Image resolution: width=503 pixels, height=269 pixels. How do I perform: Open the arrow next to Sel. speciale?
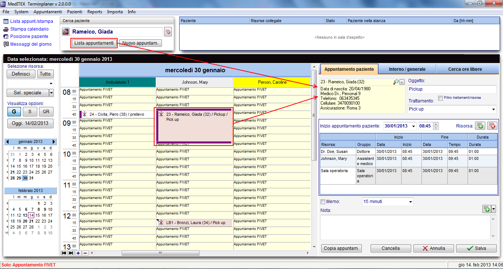click(x=51, y=93)
